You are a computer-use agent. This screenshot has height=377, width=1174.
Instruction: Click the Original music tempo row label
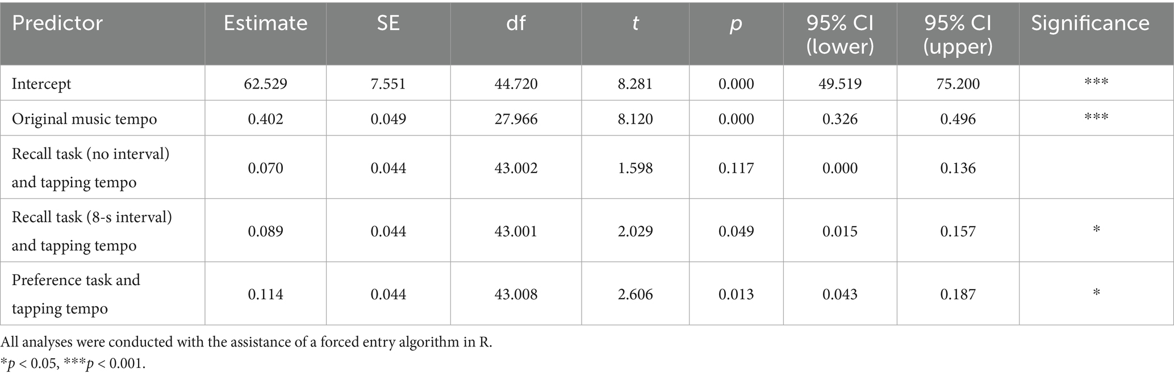click(85, 119)
